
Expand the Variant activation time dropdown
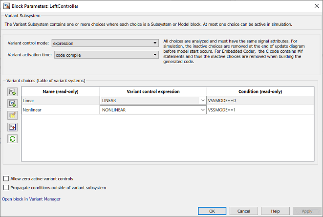(105, 55)
